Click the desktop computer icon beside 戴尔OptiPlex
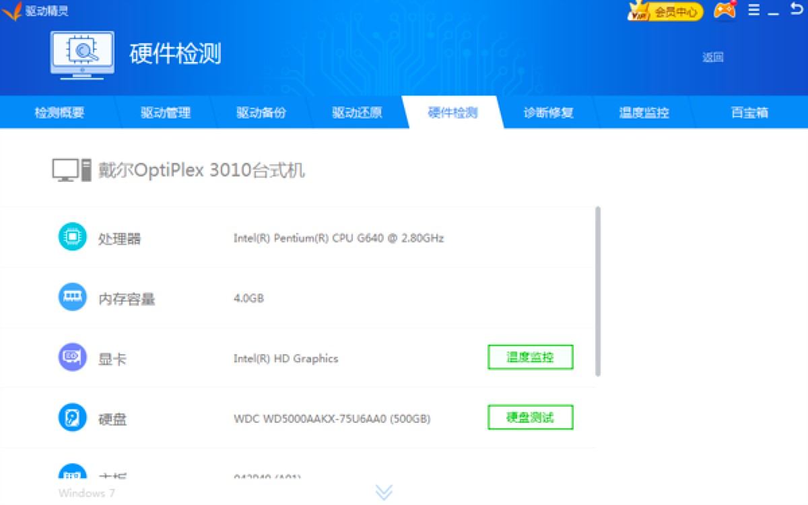 tap(71, 170)
